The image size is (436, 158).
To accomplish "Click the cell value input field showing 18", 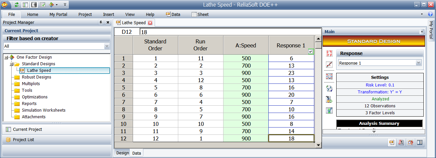I will point(231,32).
